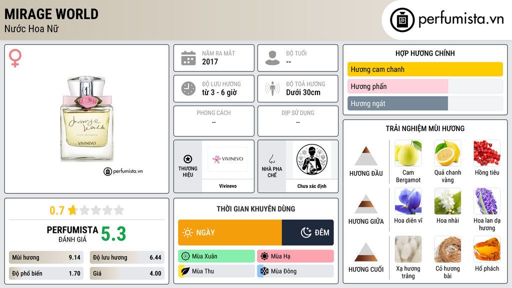This screenshot has height=288, width=512.
Task: Click the Thời gian khuyên dùng heading
Action: [256, 209]
